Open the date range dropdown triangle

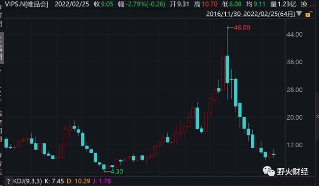pos(299,14)
